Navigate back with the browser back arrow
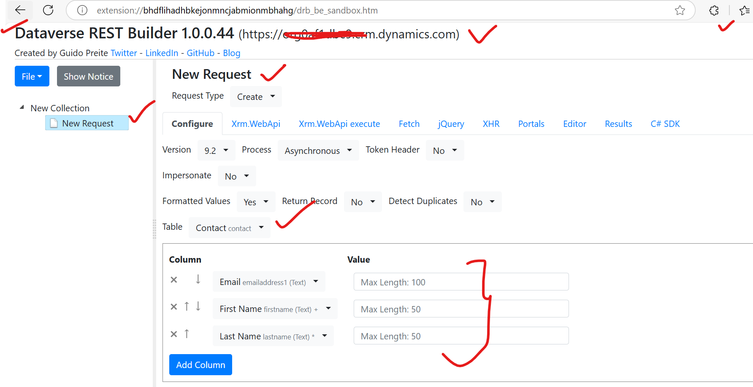The image size is (753, 387). [x=20, y=10]
